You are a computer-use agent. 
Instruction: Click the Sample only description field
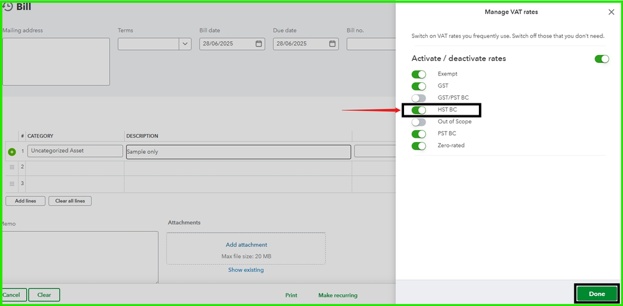[x=238, y=151]
